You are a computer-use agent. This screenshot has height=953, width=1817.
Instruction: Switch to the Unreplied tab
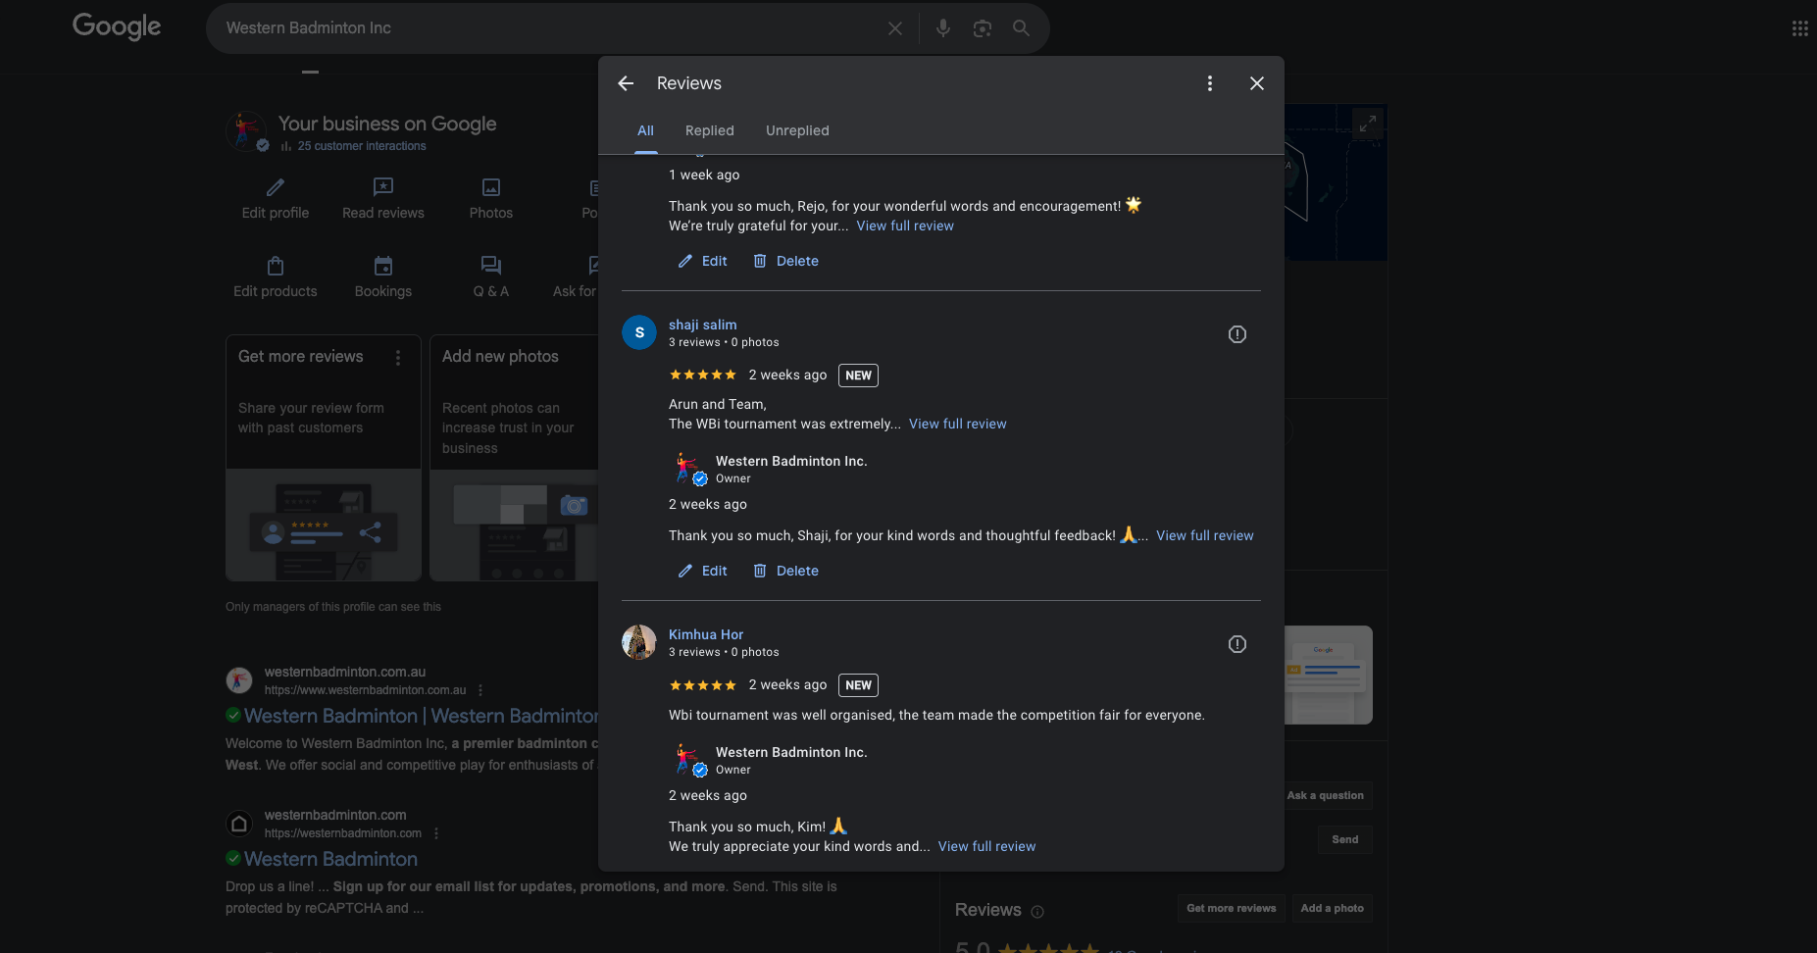point(796,130)
